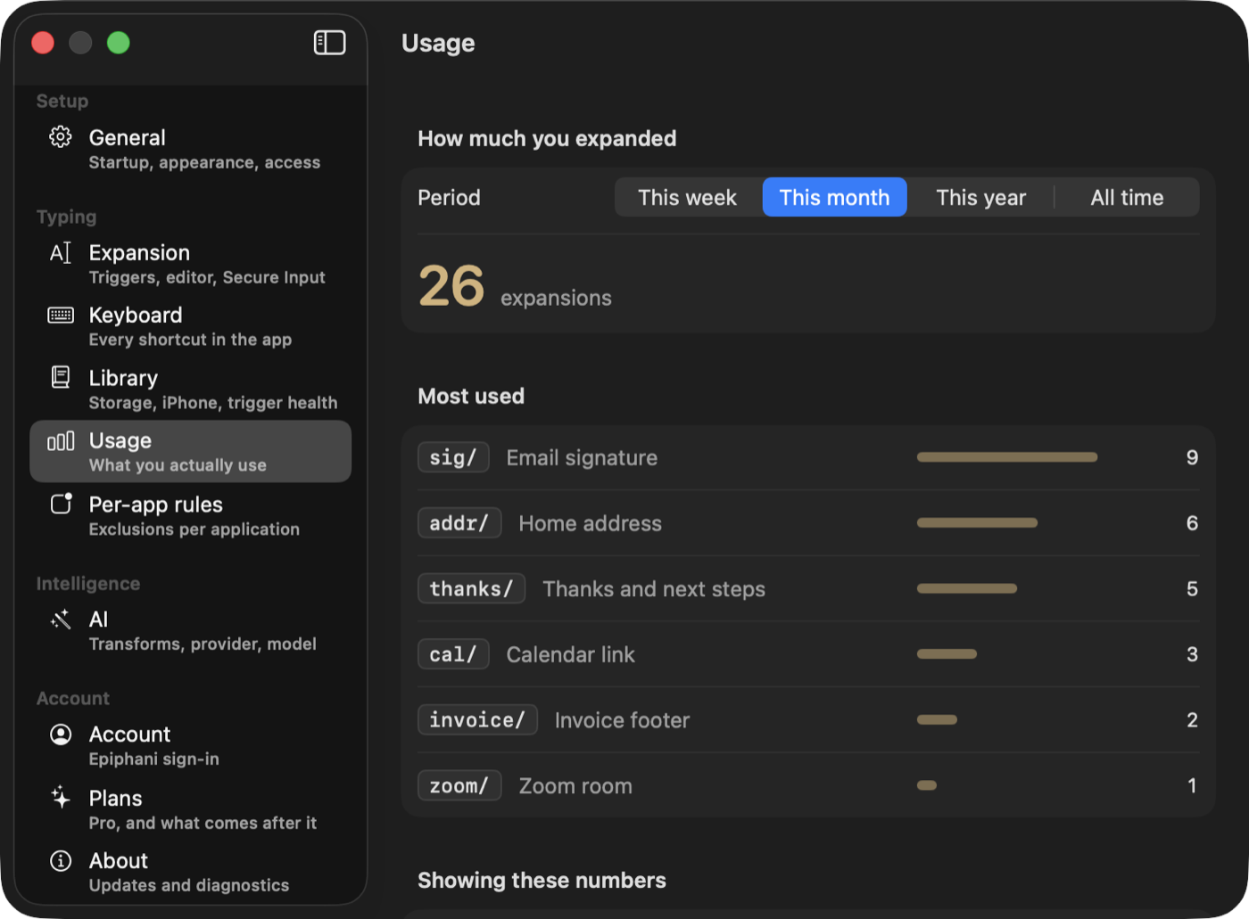The width and height of the screenshot is (1249, 919).
Task: Select Per-app rules in sidebar
Action: pyautogui.click(x=191, y=515)
